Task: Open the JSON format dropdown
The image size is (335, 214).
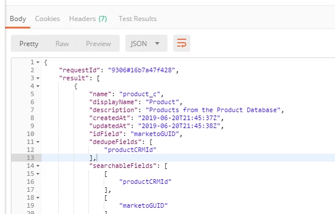Action: tap(146, 43)
